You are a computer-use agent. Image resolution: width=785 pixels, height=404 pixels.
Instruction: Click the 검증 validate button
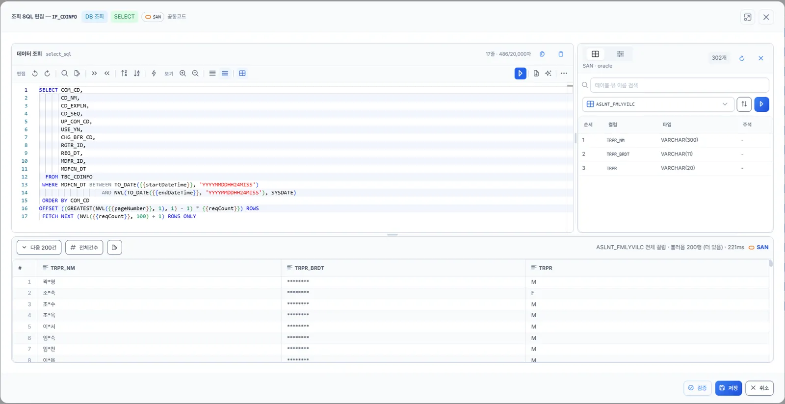(x=698, y=388)
